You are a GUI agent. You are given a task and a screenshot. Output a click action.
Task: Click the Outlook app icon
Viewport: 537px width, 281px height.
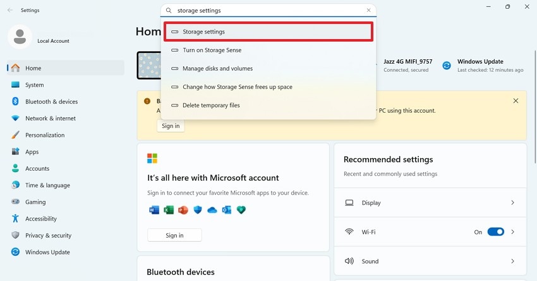click(227, 210)
